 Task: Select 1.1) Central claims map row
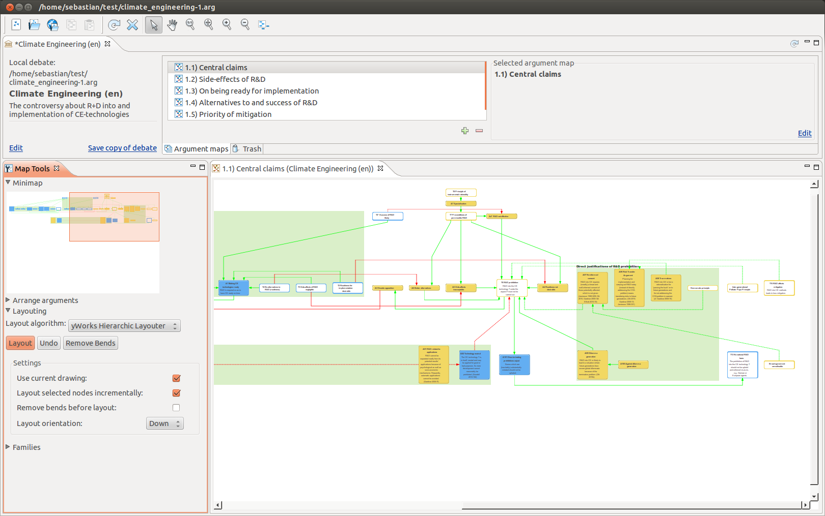click(x=326, y=68)
